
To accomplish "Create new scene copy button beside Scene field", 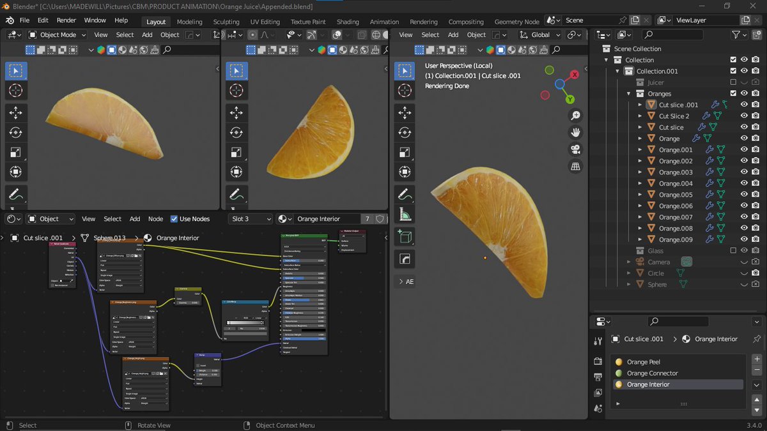I will 635,20.
